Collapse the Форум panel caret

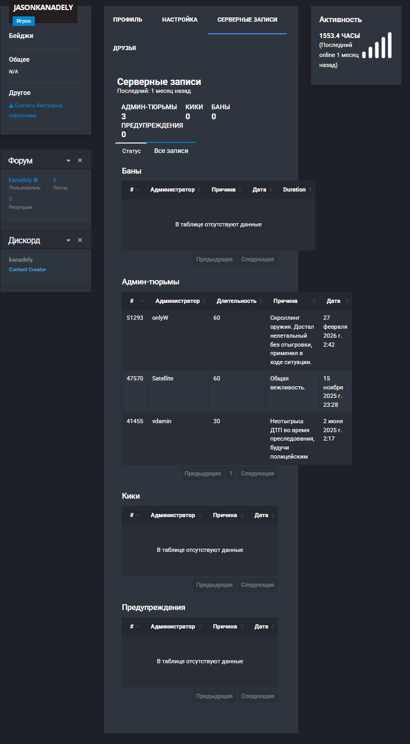point(68,160)
